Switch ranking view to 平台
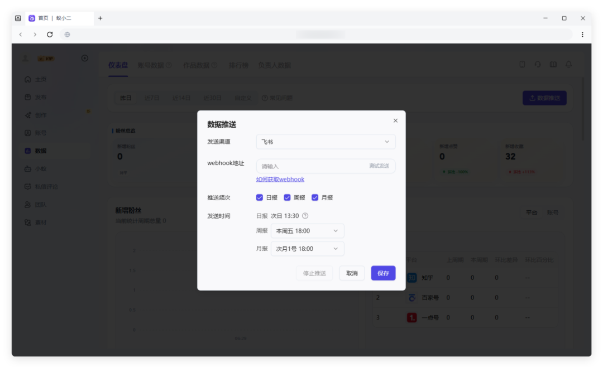The image size is (603, 368). pyautogui.click(x=532, y=212)
